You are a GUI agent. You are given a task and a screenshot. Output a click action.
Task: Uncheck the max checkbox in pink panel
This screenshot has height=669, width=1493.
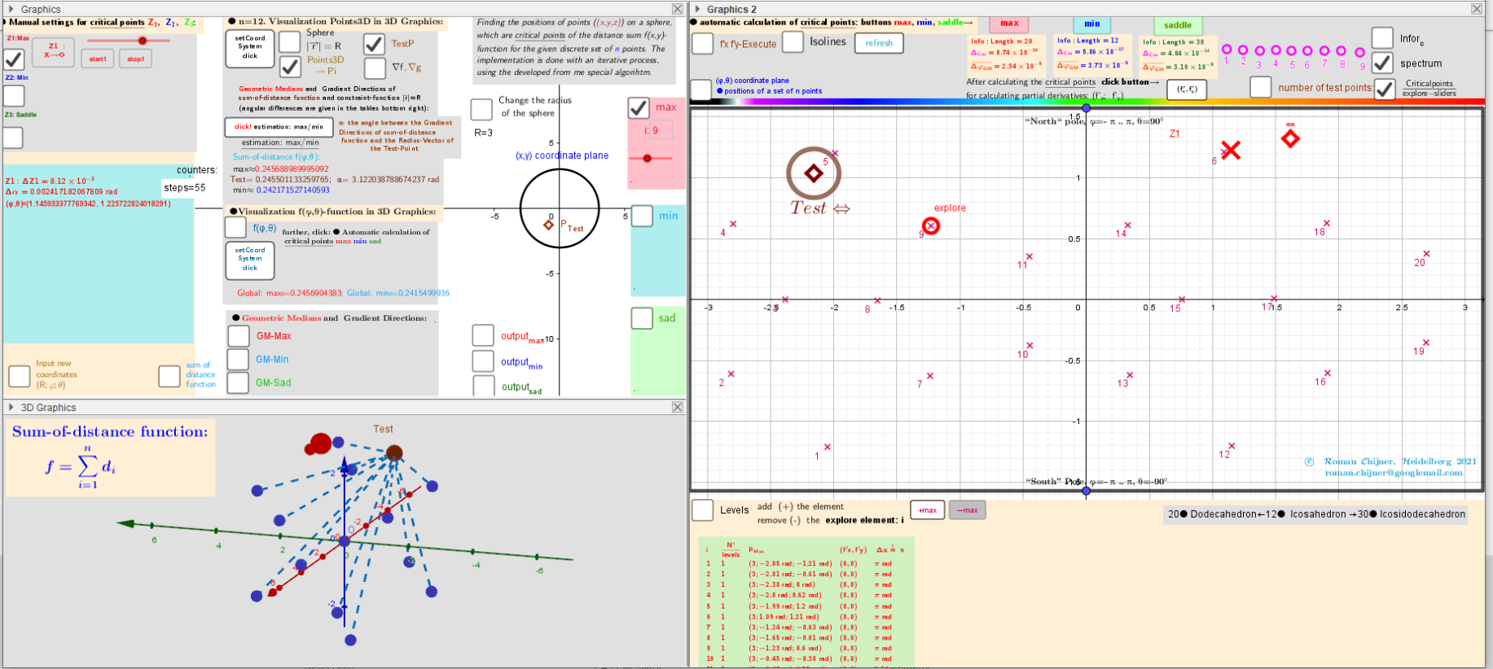click(639, 107)
